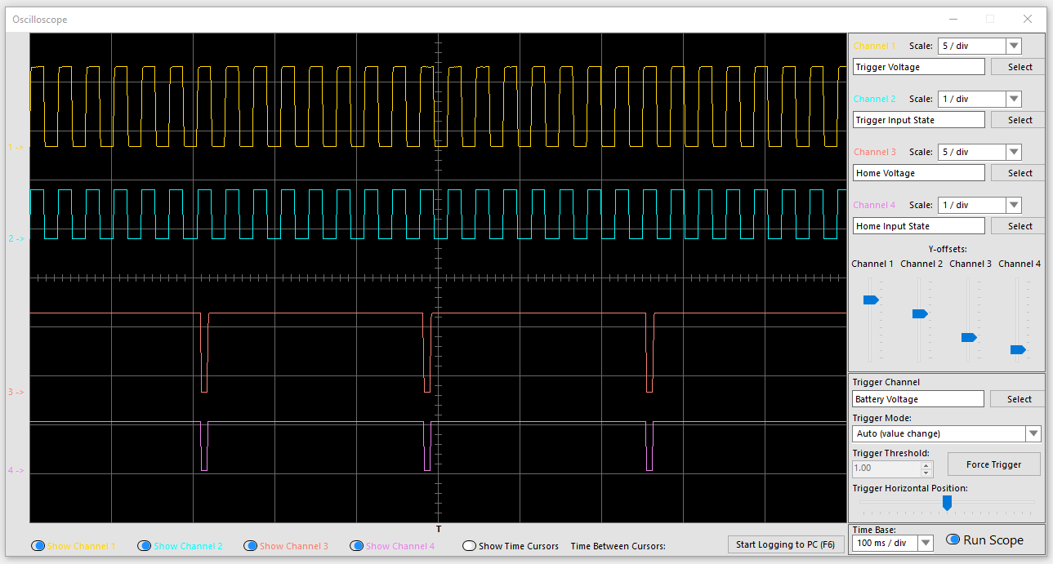This screenshot has width=1053, height=564.
Task: Click the channel 3 zero-level marker
Action: click(x=16, y=392)
